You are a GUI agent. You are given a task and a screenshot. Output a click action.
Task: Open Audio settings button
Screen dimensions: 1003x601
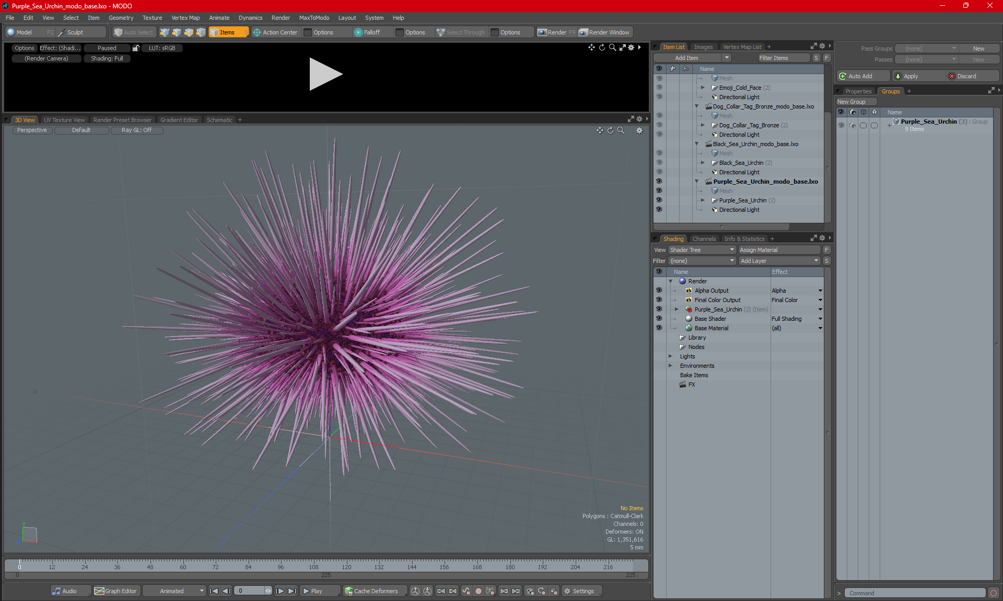pyautogui.click(x=70, y=591)
